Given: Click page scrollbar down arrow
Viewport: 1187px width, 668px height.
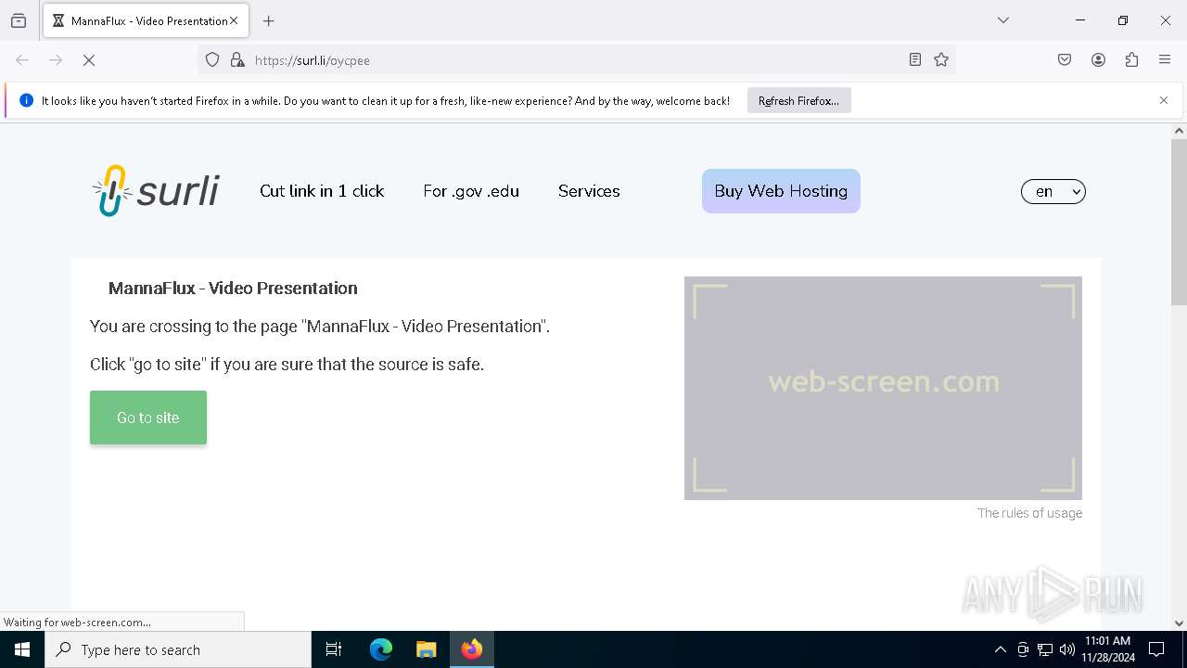Looking at the screenshot, I should (x=1179, y=623).
